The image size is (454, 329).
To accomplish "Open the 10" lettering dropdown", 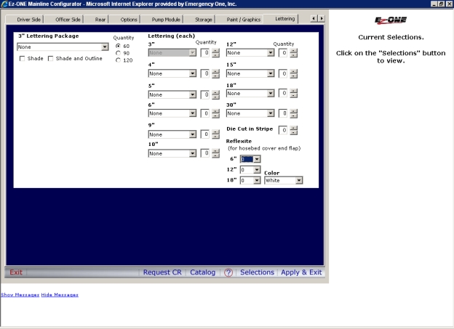I will point(172,153).
